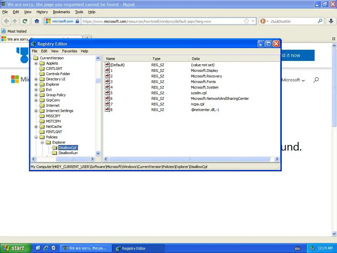337x253 pixels.
Task: Open the Registry Editor File menu
Action: pyautogui.click(x=35, y=51)
